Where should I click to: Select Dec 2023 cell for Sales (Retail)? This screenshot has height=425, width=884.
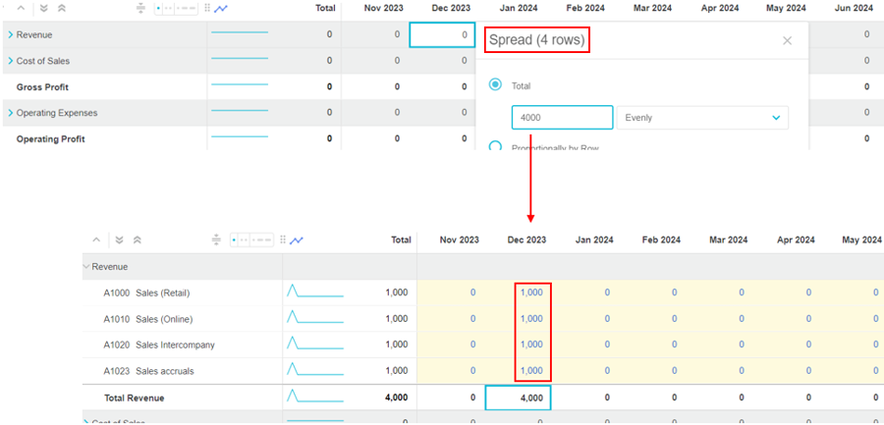point(530,292)
